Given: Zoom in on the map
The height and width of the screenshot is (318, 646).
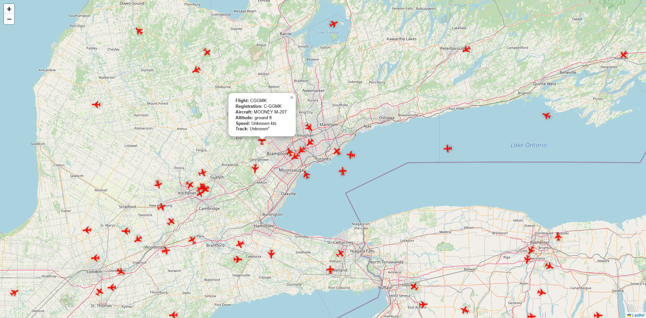Looking at the screenshot, I should (9, 9).
